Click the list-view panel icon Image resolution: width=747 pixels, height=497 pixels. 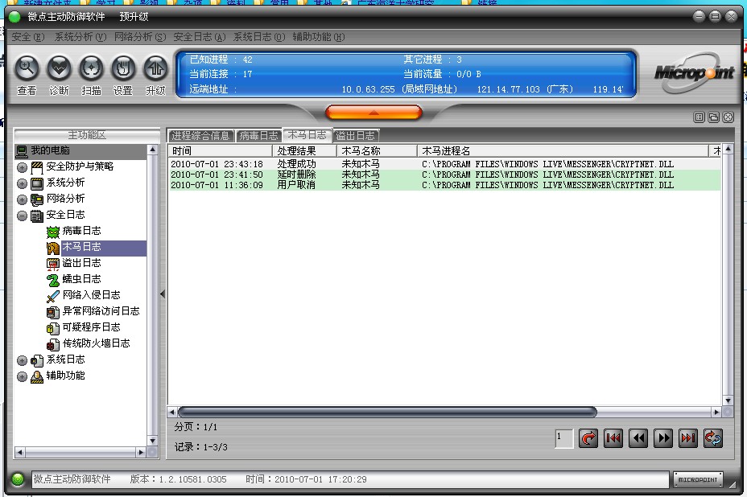699,117
